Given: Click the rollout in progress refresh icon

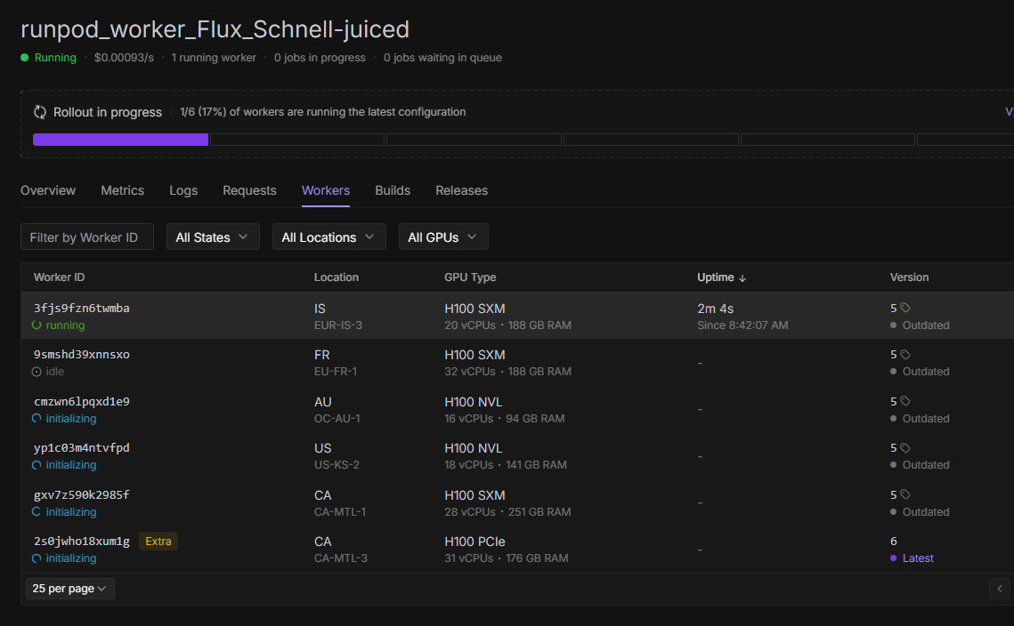Looking at the screenshot, I should [x=40, y=112].
